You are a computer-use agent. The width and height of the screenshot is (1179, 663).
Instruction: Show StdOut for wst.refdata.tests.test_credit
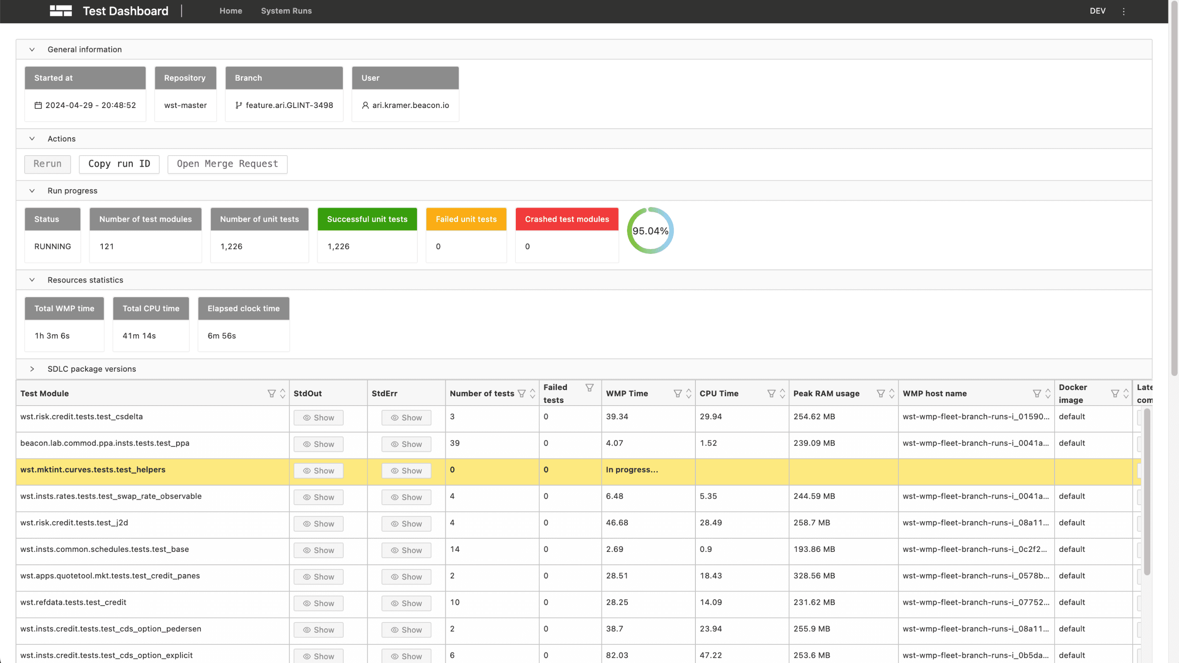[x=319, y=603]
